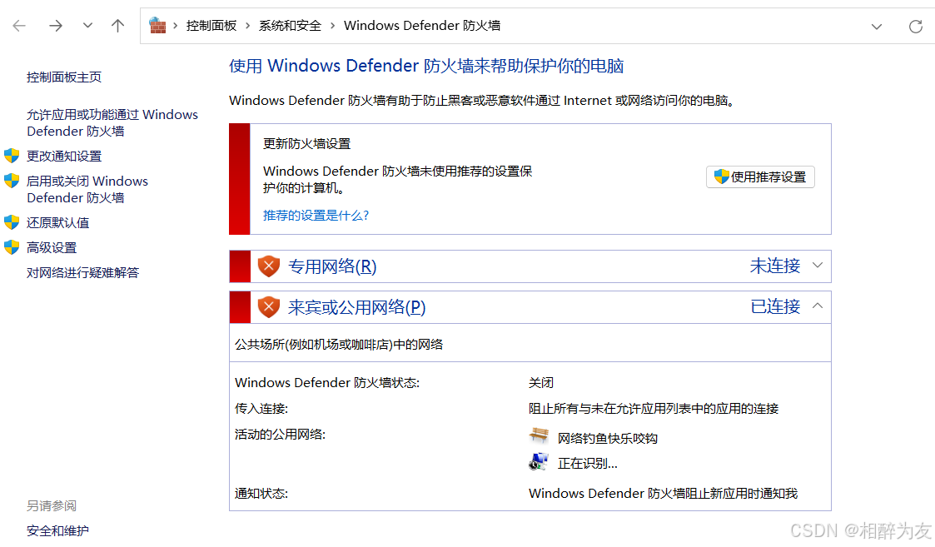
Task: Click the bench icon for 网络钓鱼快乐咬钩
Action: [x=539, y=435]
